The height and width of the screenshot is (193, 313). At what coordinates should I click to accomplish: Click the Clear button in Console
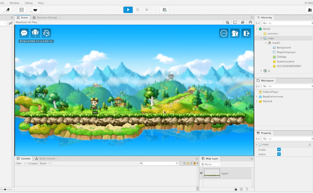tap(18, 163)
